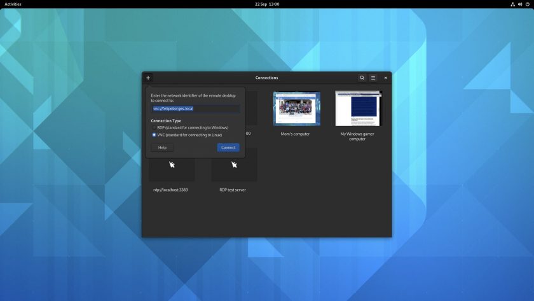This screenshot has height=301, width=534.
Task: Click the Connect button
Action: click(x=228, y=148)
